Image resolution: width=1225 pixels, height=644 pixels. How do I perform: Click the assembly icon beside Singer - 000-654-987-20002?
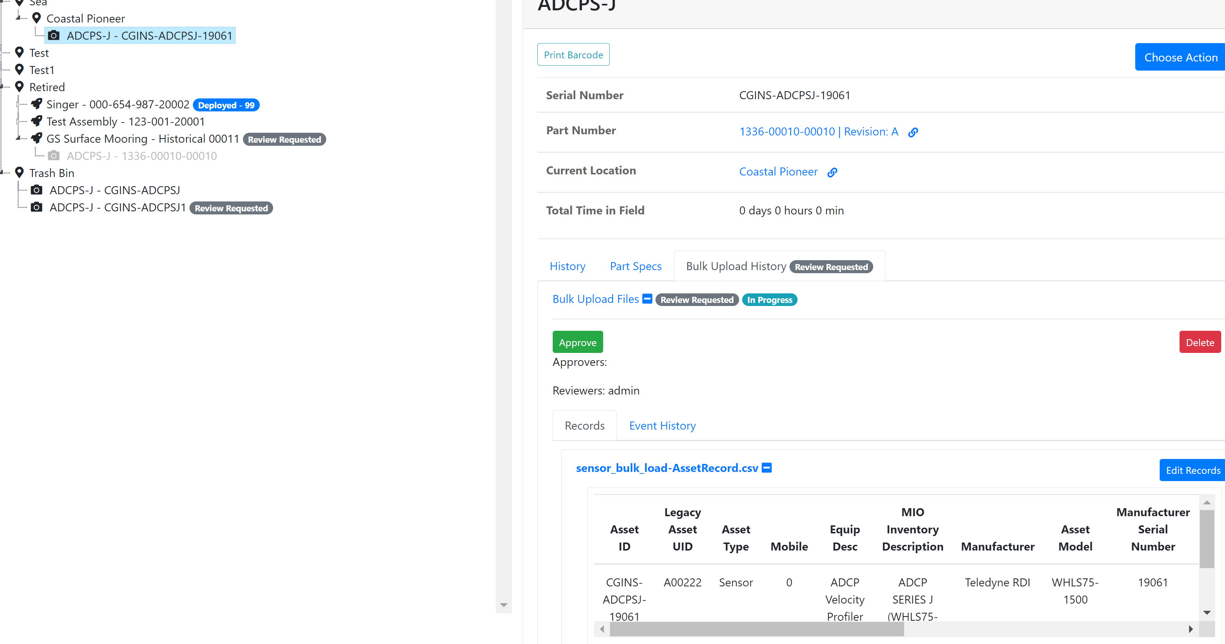point(37,104)
